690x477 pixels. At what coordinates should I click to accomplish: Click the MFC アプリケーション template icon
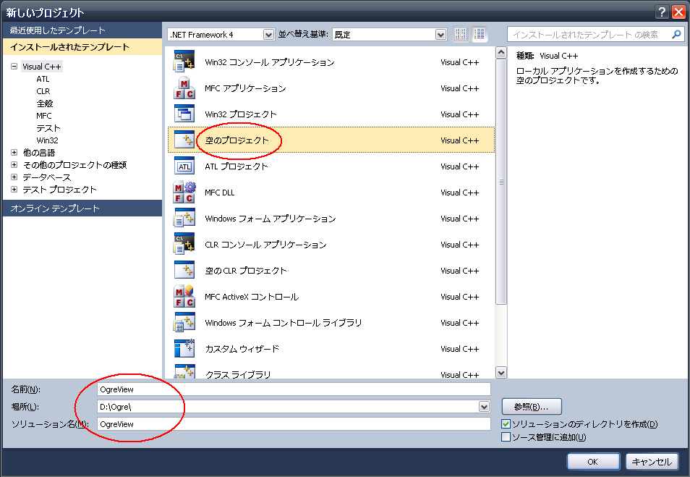[x=184, y=88]
